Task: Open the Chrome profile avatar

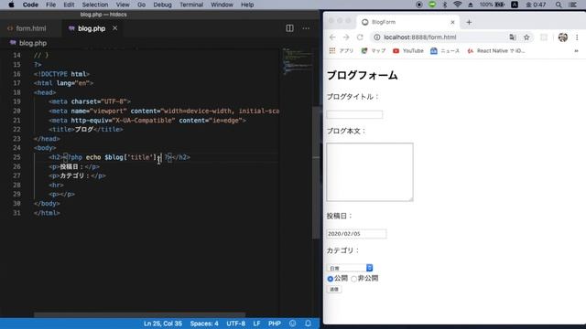Action: [x=563, y=37]
